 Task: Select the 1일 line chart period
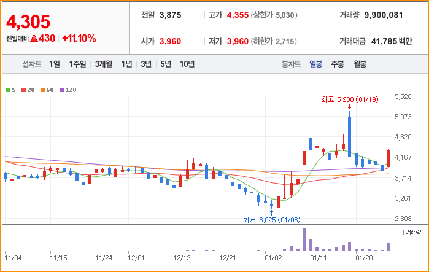[55, 64]
